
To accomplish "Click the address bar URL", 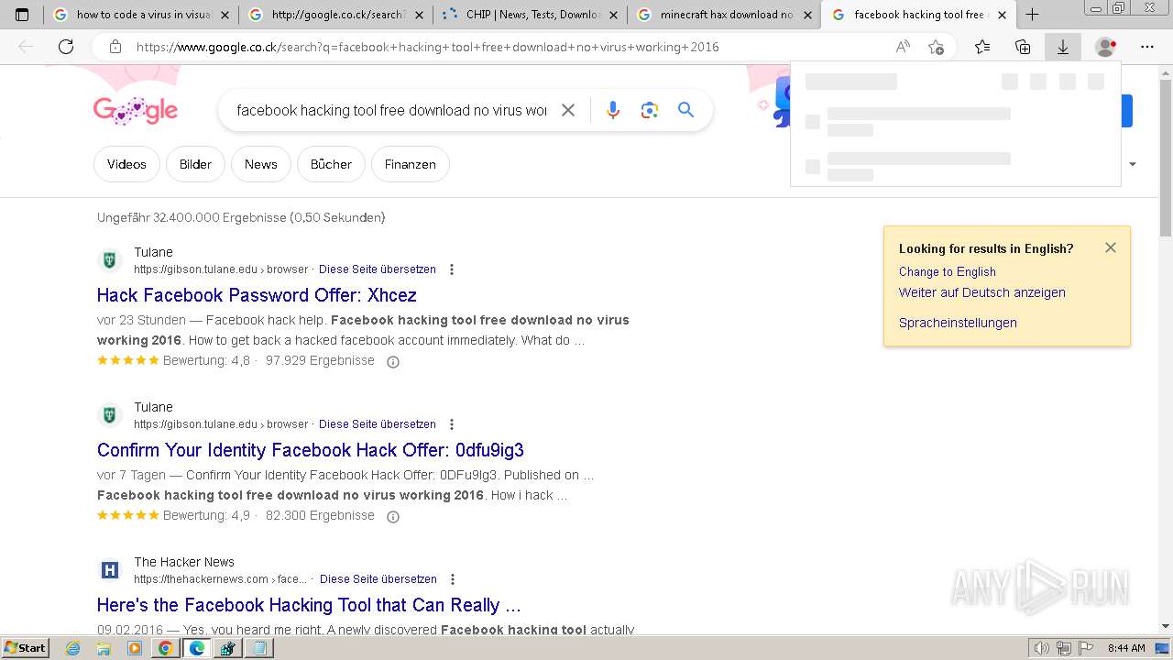I will 427,47.
